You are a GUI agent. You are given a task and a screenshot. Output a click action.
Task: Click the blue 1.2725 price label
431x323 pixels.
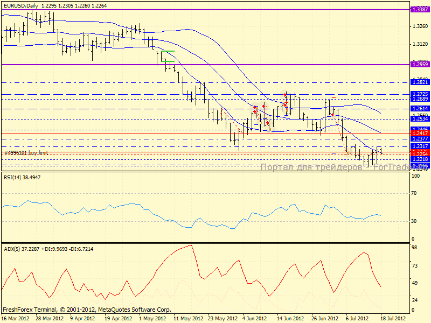[420, 94]
